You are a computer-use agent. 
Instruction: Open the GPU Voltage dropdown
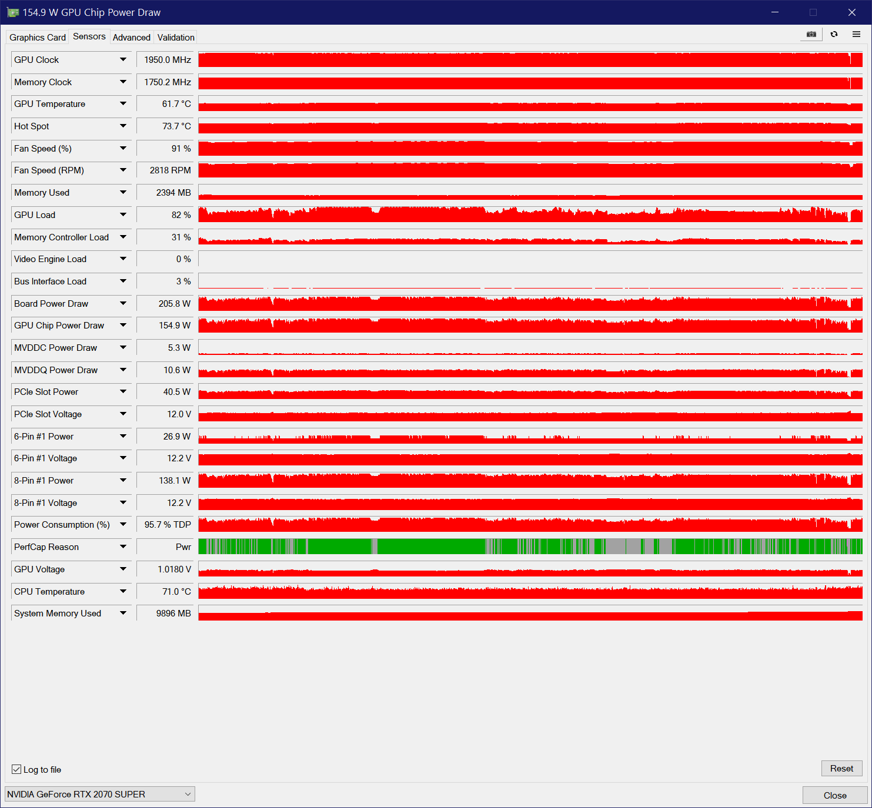click(x=123, y=569)
